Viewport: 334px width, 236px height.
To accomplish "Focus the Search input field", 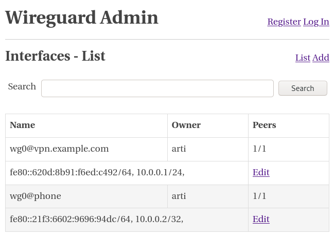I will [x=157, y=88].
